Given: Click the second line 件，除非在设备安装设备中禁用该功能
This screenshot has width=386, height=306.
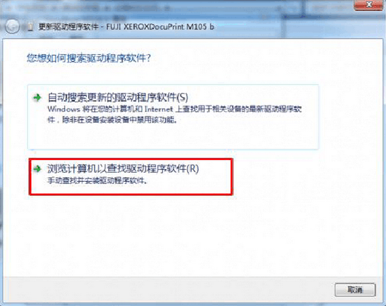Looking at the screenshot, I should click(x=112, y=120).
